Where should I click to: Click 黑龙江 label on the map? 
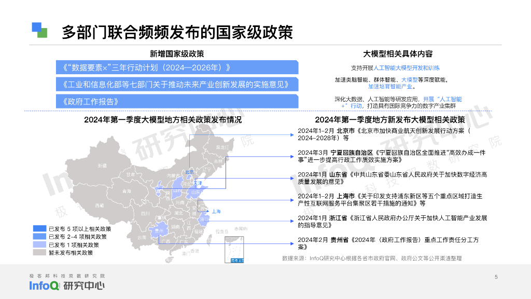click(222, 147)
